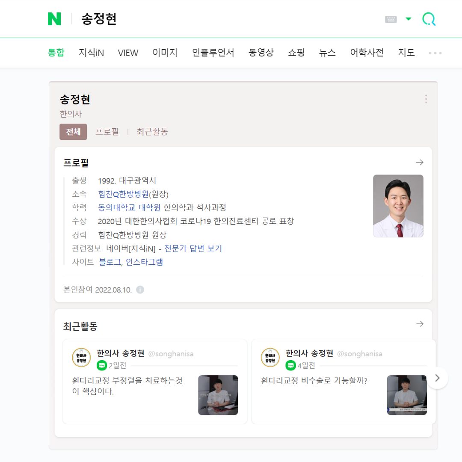
Task: Click the green Naver N logo
Action: tap(54, 19)
